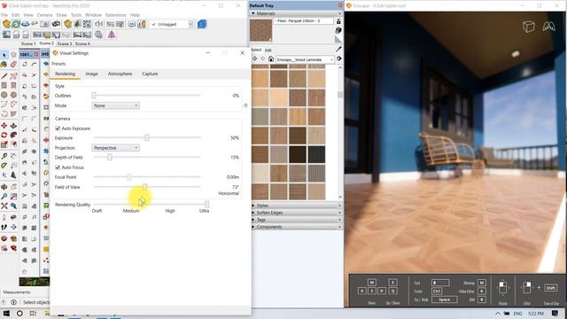Screen dimensions: 567x319
Task: Click the Enscape asset library tree icon
Action: click(x=77, y=24)
